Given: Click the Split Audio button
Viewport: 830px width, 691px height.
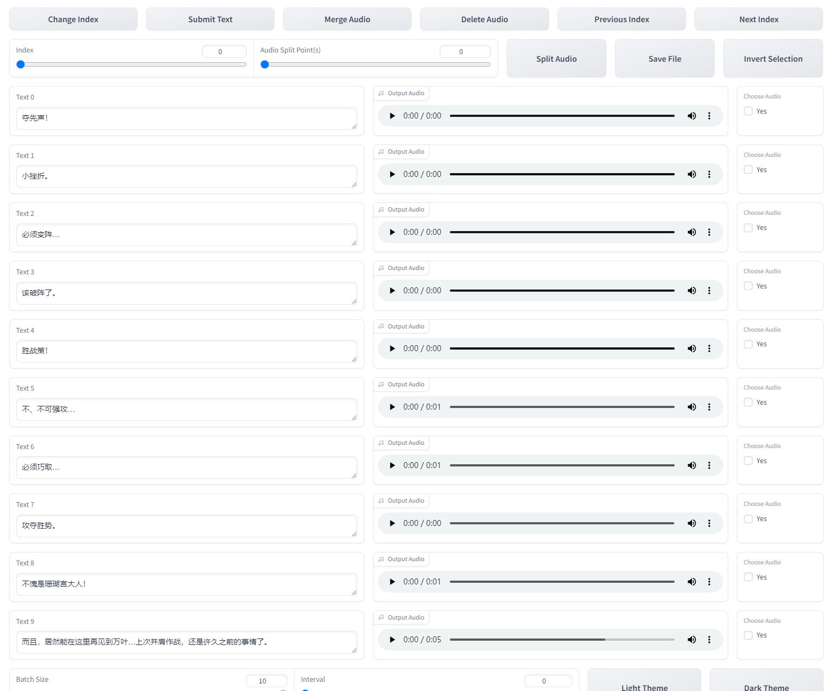Looking at the screenshot, I should click(x=557, y=58).
